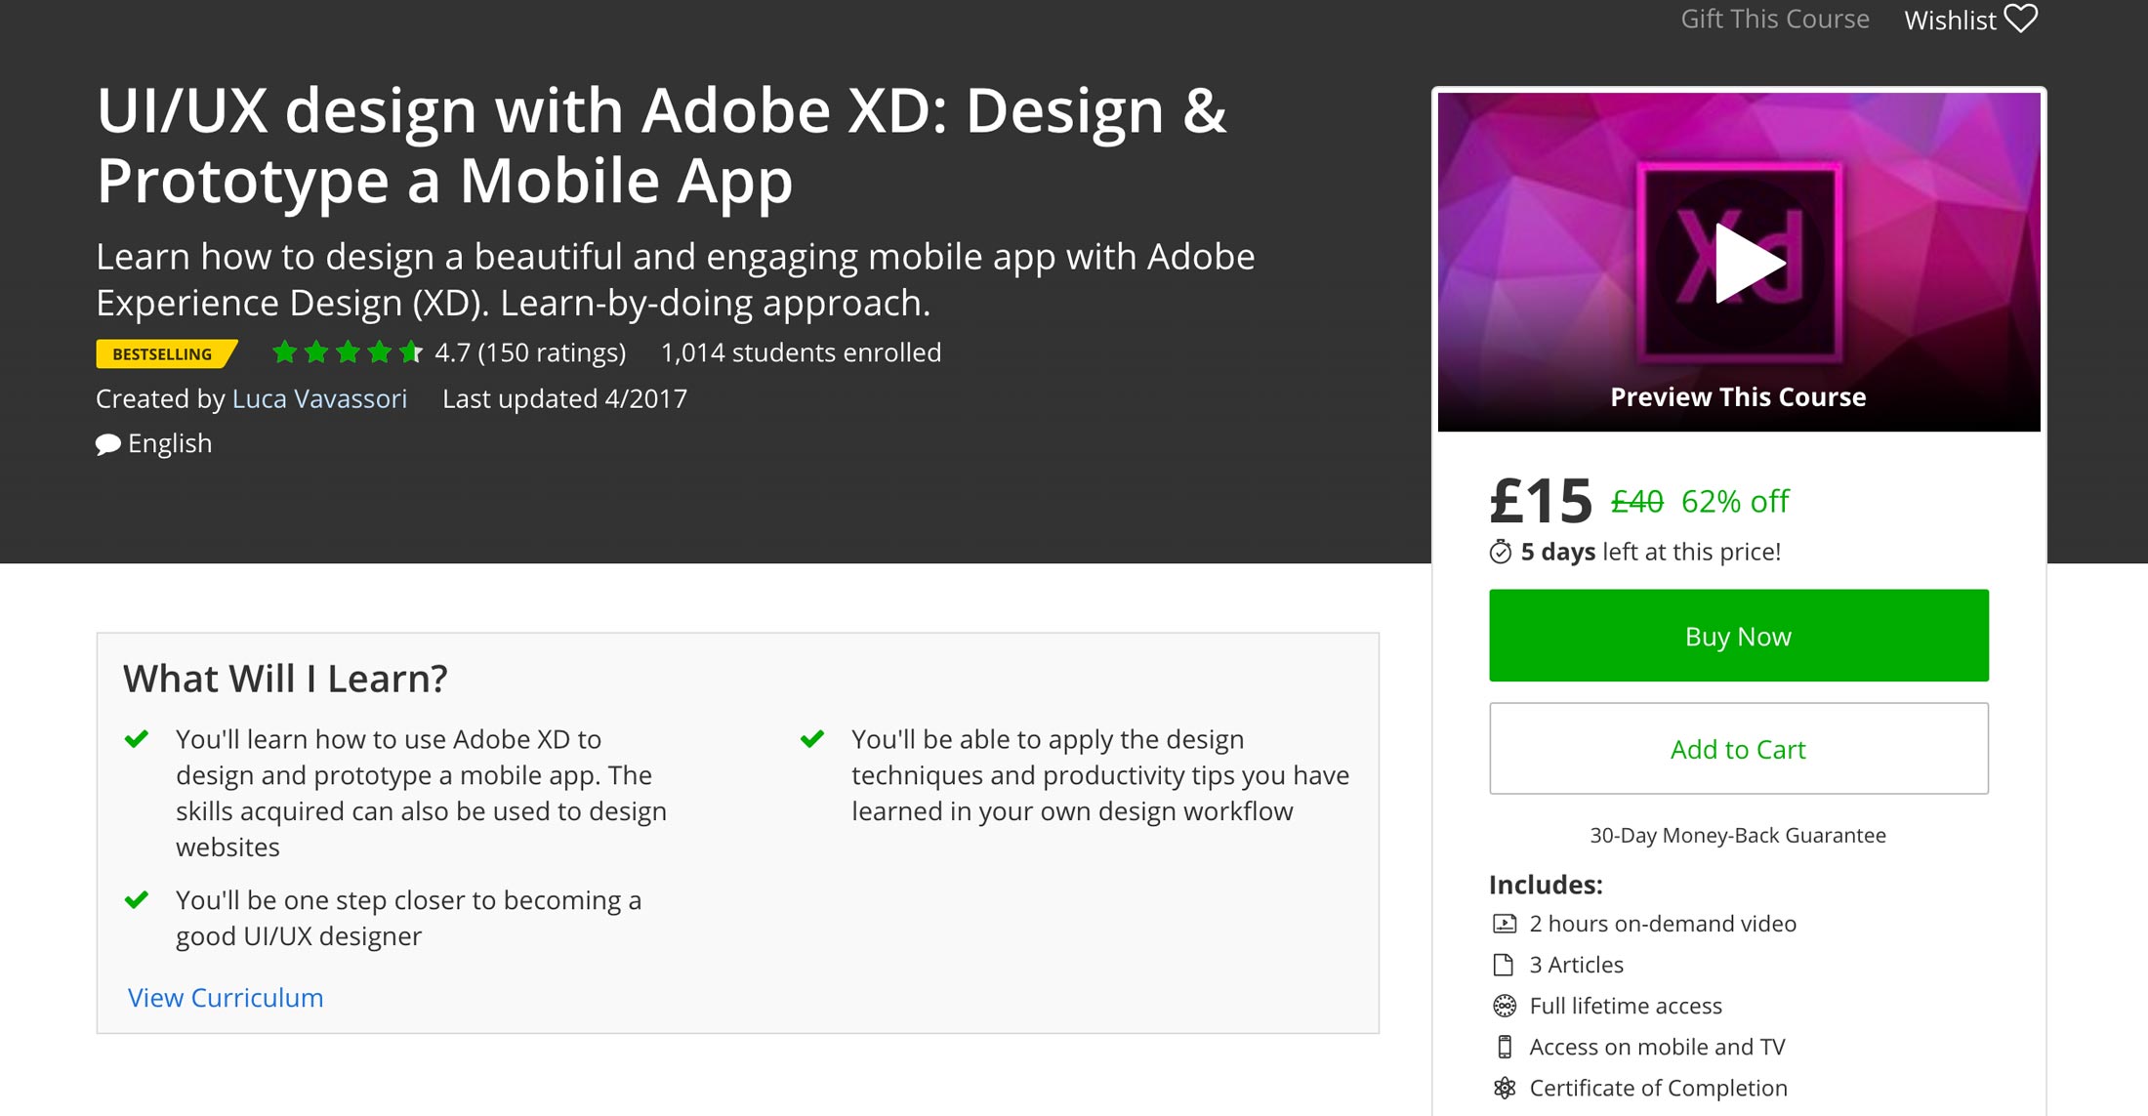Screen dimensions: 2148x1116
Task: Click the mobile phone access icon
Action: 1505,1047
